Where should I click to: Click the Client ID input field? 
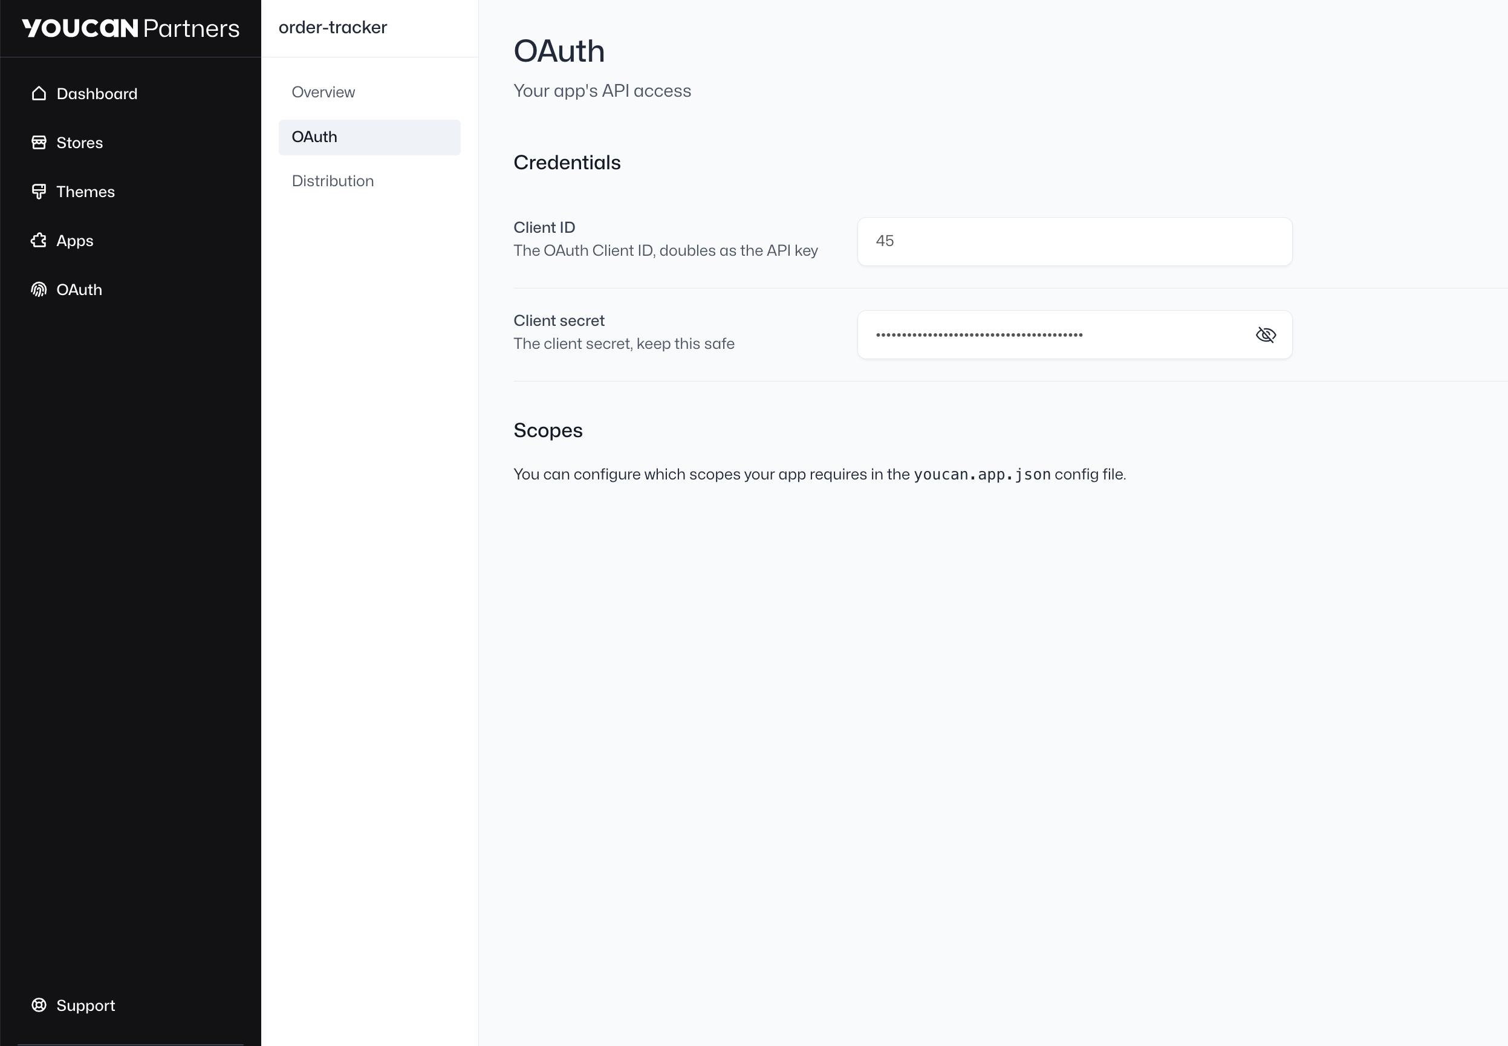coord(1075,242)
